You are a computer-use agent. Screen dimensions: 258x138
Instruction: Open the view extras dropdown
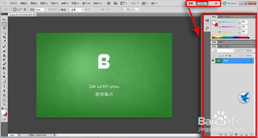tap(124, 3)
